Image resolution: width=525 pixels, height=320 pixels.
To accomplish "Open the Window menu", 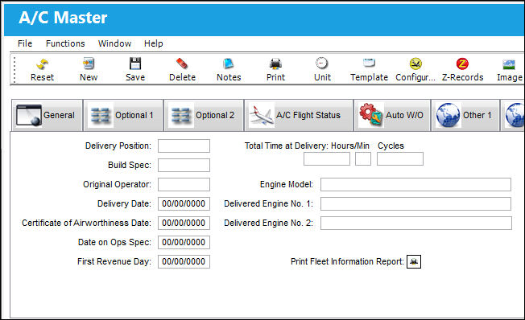I will tap(114, 43).
